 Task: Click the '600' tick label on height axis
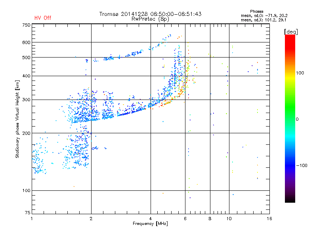point(26,42)
